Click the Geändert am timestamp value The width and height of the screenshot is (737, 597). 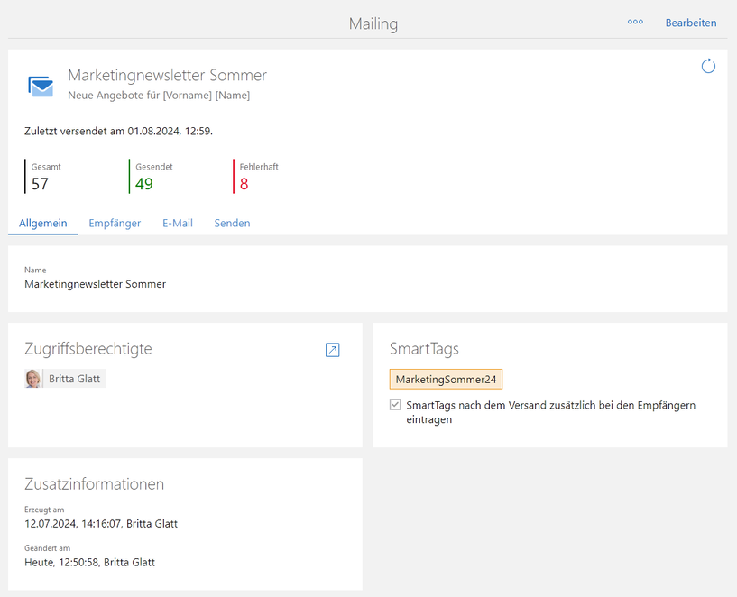(x=89, y=562)
